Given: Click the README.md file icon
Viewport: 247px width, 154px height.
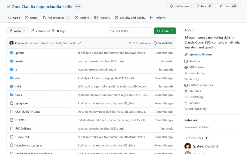Looking at the screenshot, I should 12,128.
